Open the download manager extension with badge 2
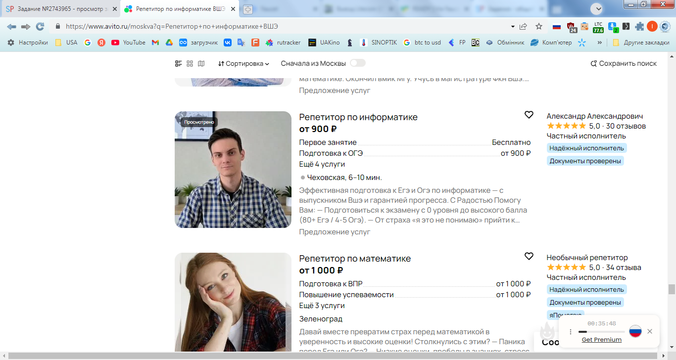676x360 pixels. coord(613,27)
